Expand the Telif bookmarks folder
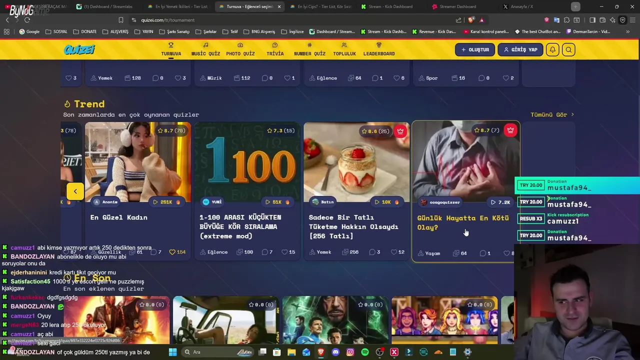 click(x=230, y=31)
